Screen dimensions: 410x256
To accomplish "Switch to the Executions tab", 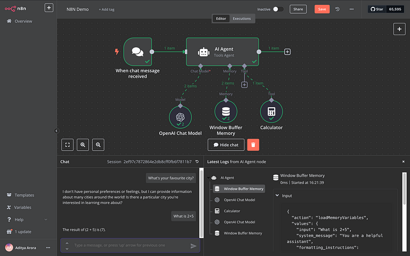I will tap(242, 19).
